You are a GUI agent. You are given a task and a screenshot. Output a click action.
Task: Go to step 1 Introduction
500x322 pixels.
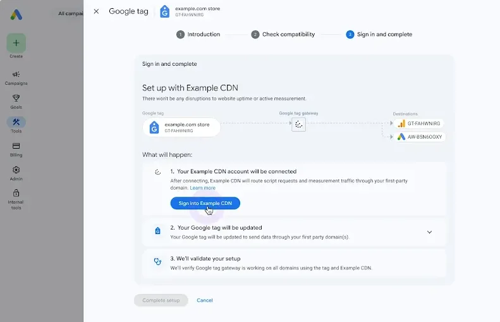[198, 34]
